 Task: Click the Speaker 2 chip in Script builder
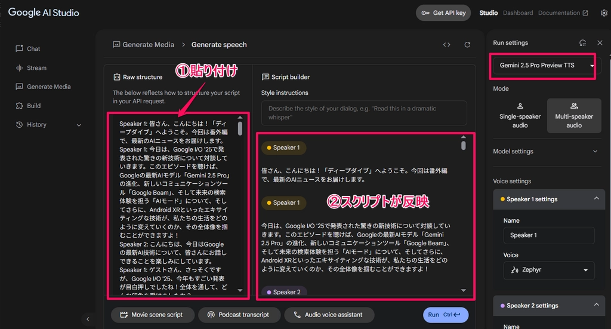pos(283,292)
